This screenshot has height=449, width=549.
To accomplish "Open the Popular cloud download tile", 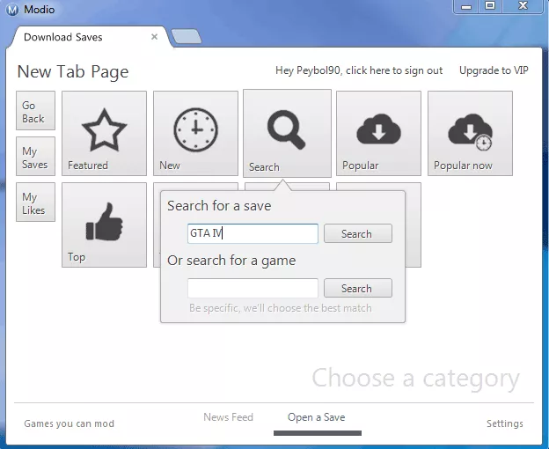I will [378, 133].
